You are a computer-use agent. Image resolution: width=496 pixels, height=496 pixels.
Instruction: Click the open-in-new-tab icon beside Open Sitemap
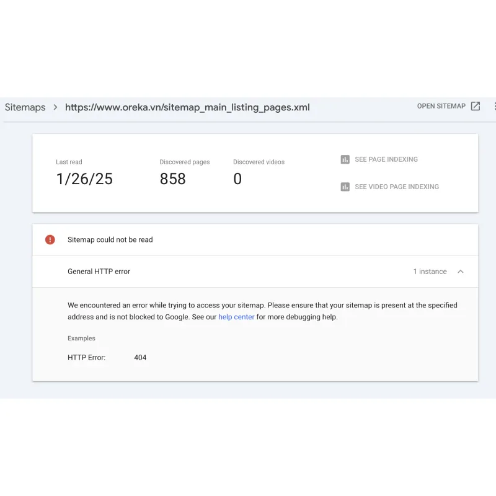pyautogui.click(x=476, y=106)
